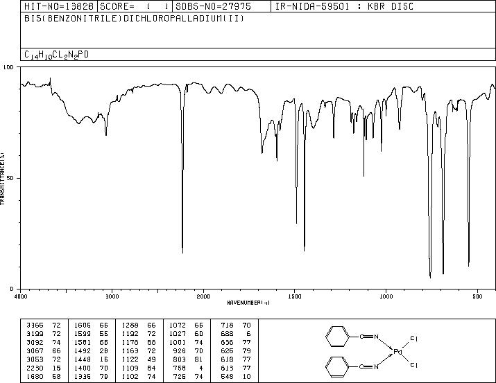Screen dimensions: 496x383
Task: Select peak table entry 1599
Action: 91,333
